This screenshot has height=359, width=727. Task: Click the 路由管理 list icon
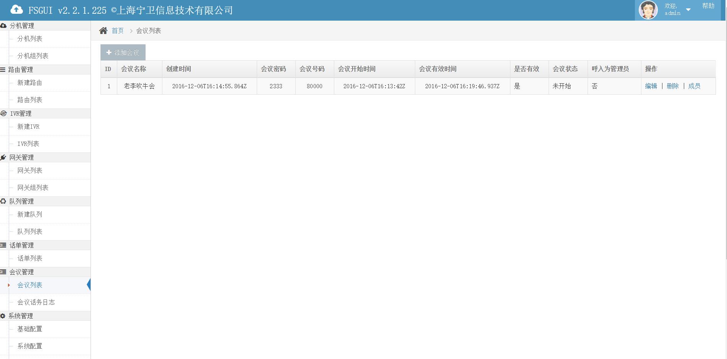pyautogui.click(x=3, y=70)
